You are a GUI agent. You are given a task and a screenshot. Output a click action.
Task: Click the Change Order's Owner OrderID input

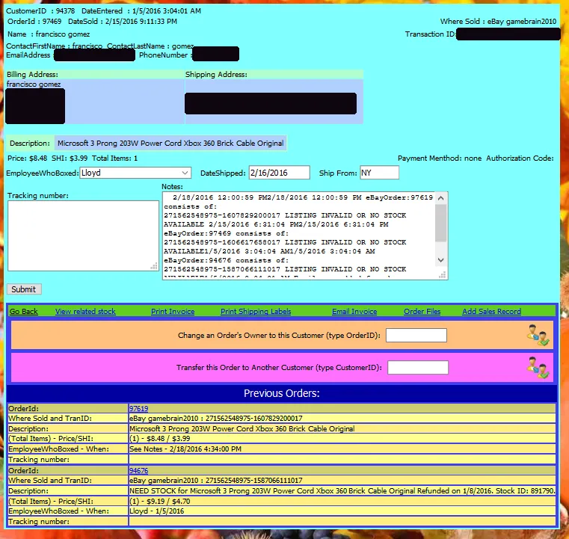(416, 335)
